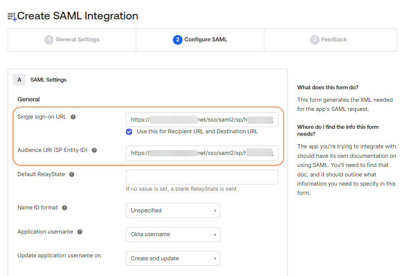Click the step 1 number circle
This screenshot has width=412, height=276.
coord(49,40)
